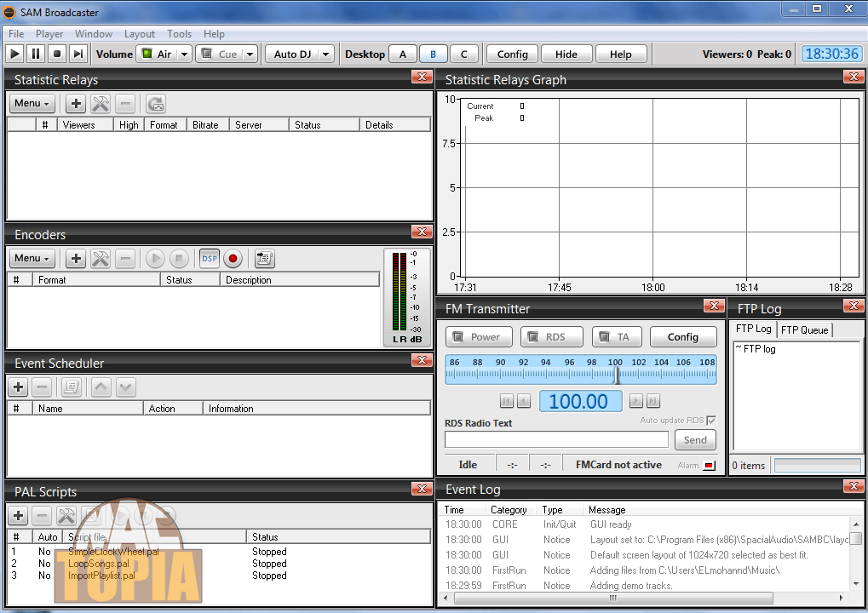Open the File menu
Screen dimensions: 868x613
16,34
